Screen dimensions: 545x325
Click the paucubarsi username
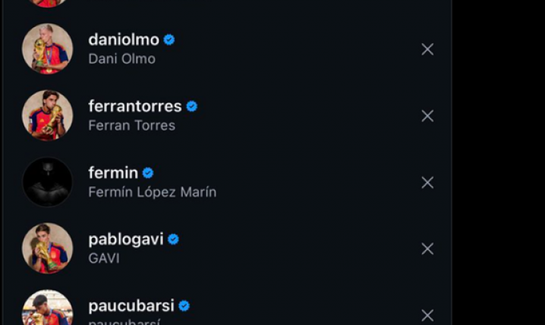pos(131,306)
